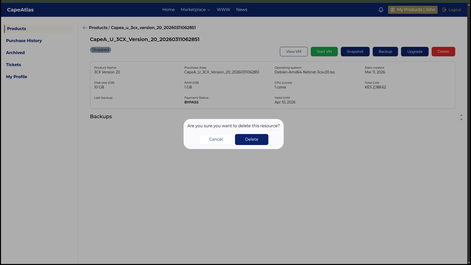Click the View VM button
This screenshot has height=265, width=471.
[x=294, y=52]
